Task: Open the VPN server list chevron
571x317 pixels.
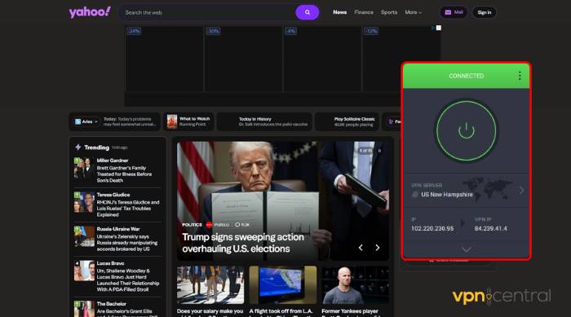Action: click(521, 190)
